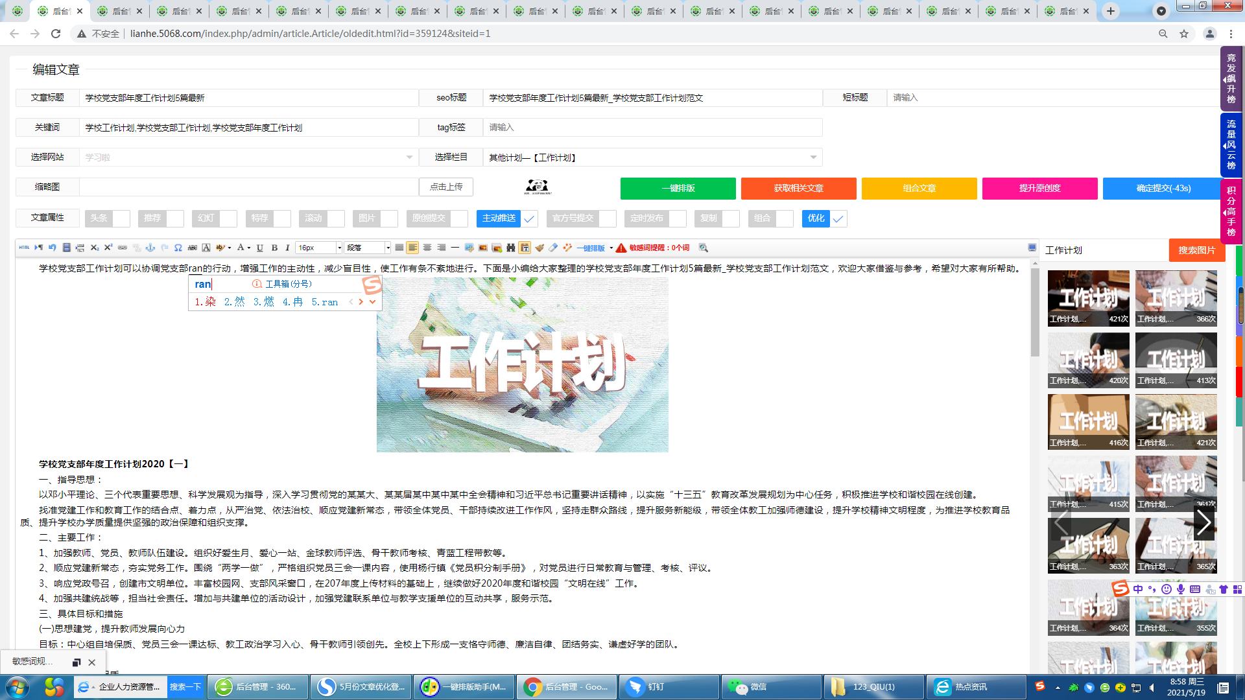This screenshot has height=700, width=1245.
Task: Insert an anchor using the anchor icon
Action: click(x=149, y=248)
